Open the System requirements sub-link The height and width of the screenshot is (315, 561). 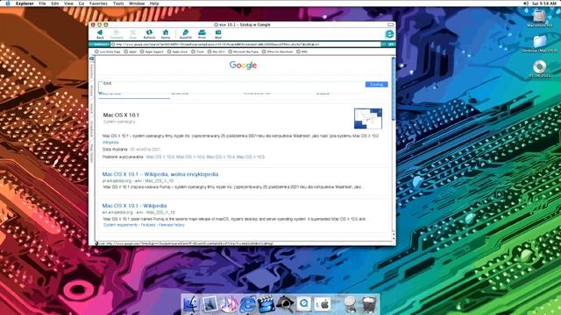click(x=120, y=225)
